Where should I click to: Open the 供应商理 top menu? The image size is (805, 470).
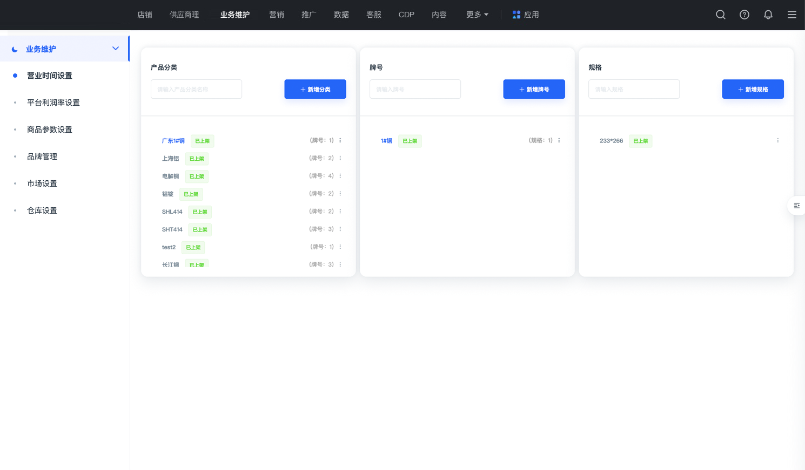click(184, 15)
